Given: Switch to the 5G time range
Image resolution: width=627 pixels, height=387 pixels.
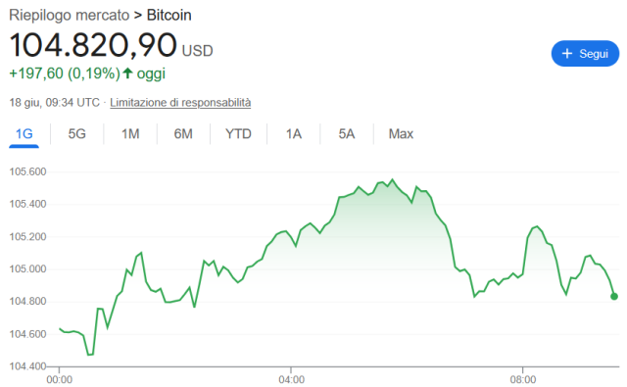Looking at the screenshot, I should click(76, 133).
